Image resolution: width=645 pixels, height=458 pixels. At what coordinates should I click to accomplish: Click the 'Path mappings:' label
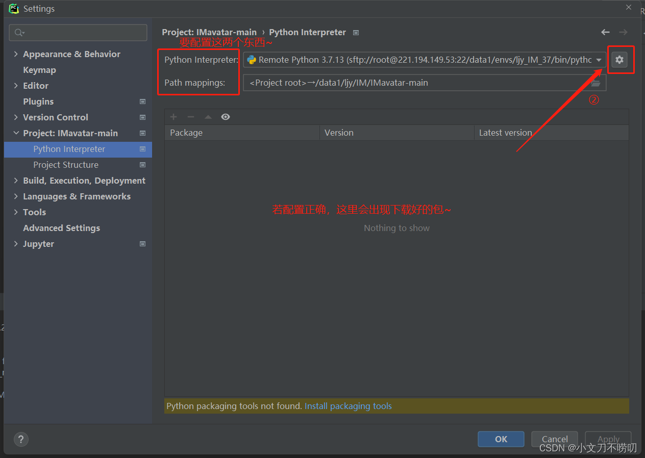(x=194, y=83)
